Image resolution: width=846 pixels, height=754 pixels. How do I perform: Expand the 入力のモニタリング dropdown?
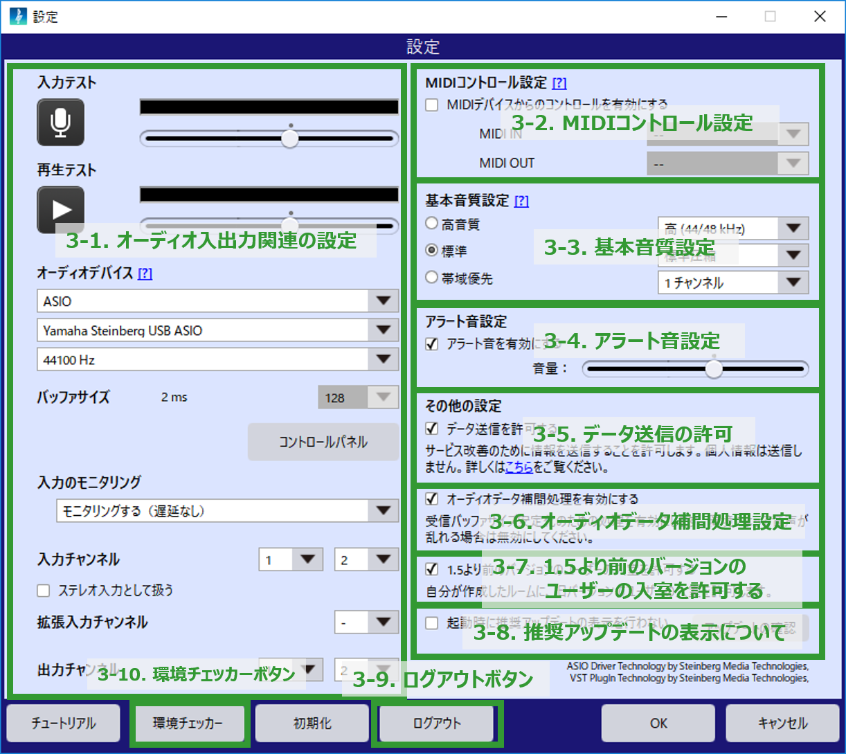pos(228,511)
